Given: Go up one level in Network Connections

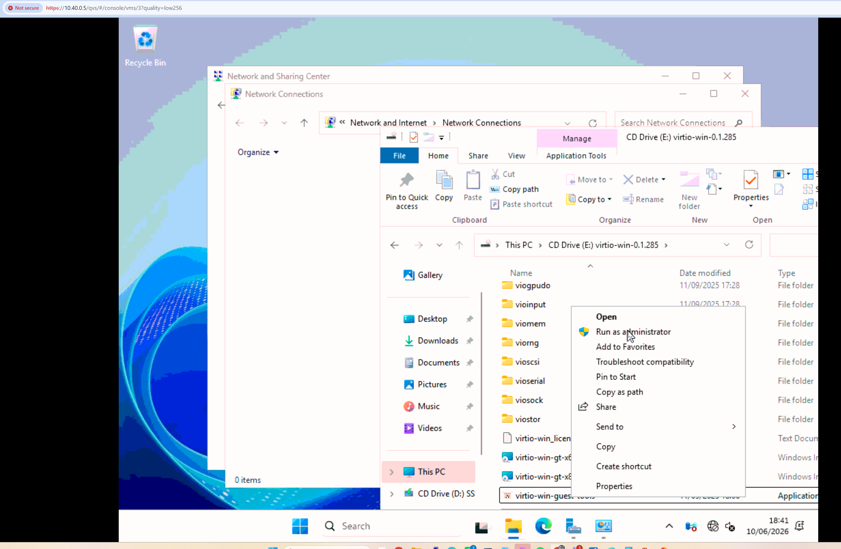Looking at the screenshot, I should (x=304, y=123).
